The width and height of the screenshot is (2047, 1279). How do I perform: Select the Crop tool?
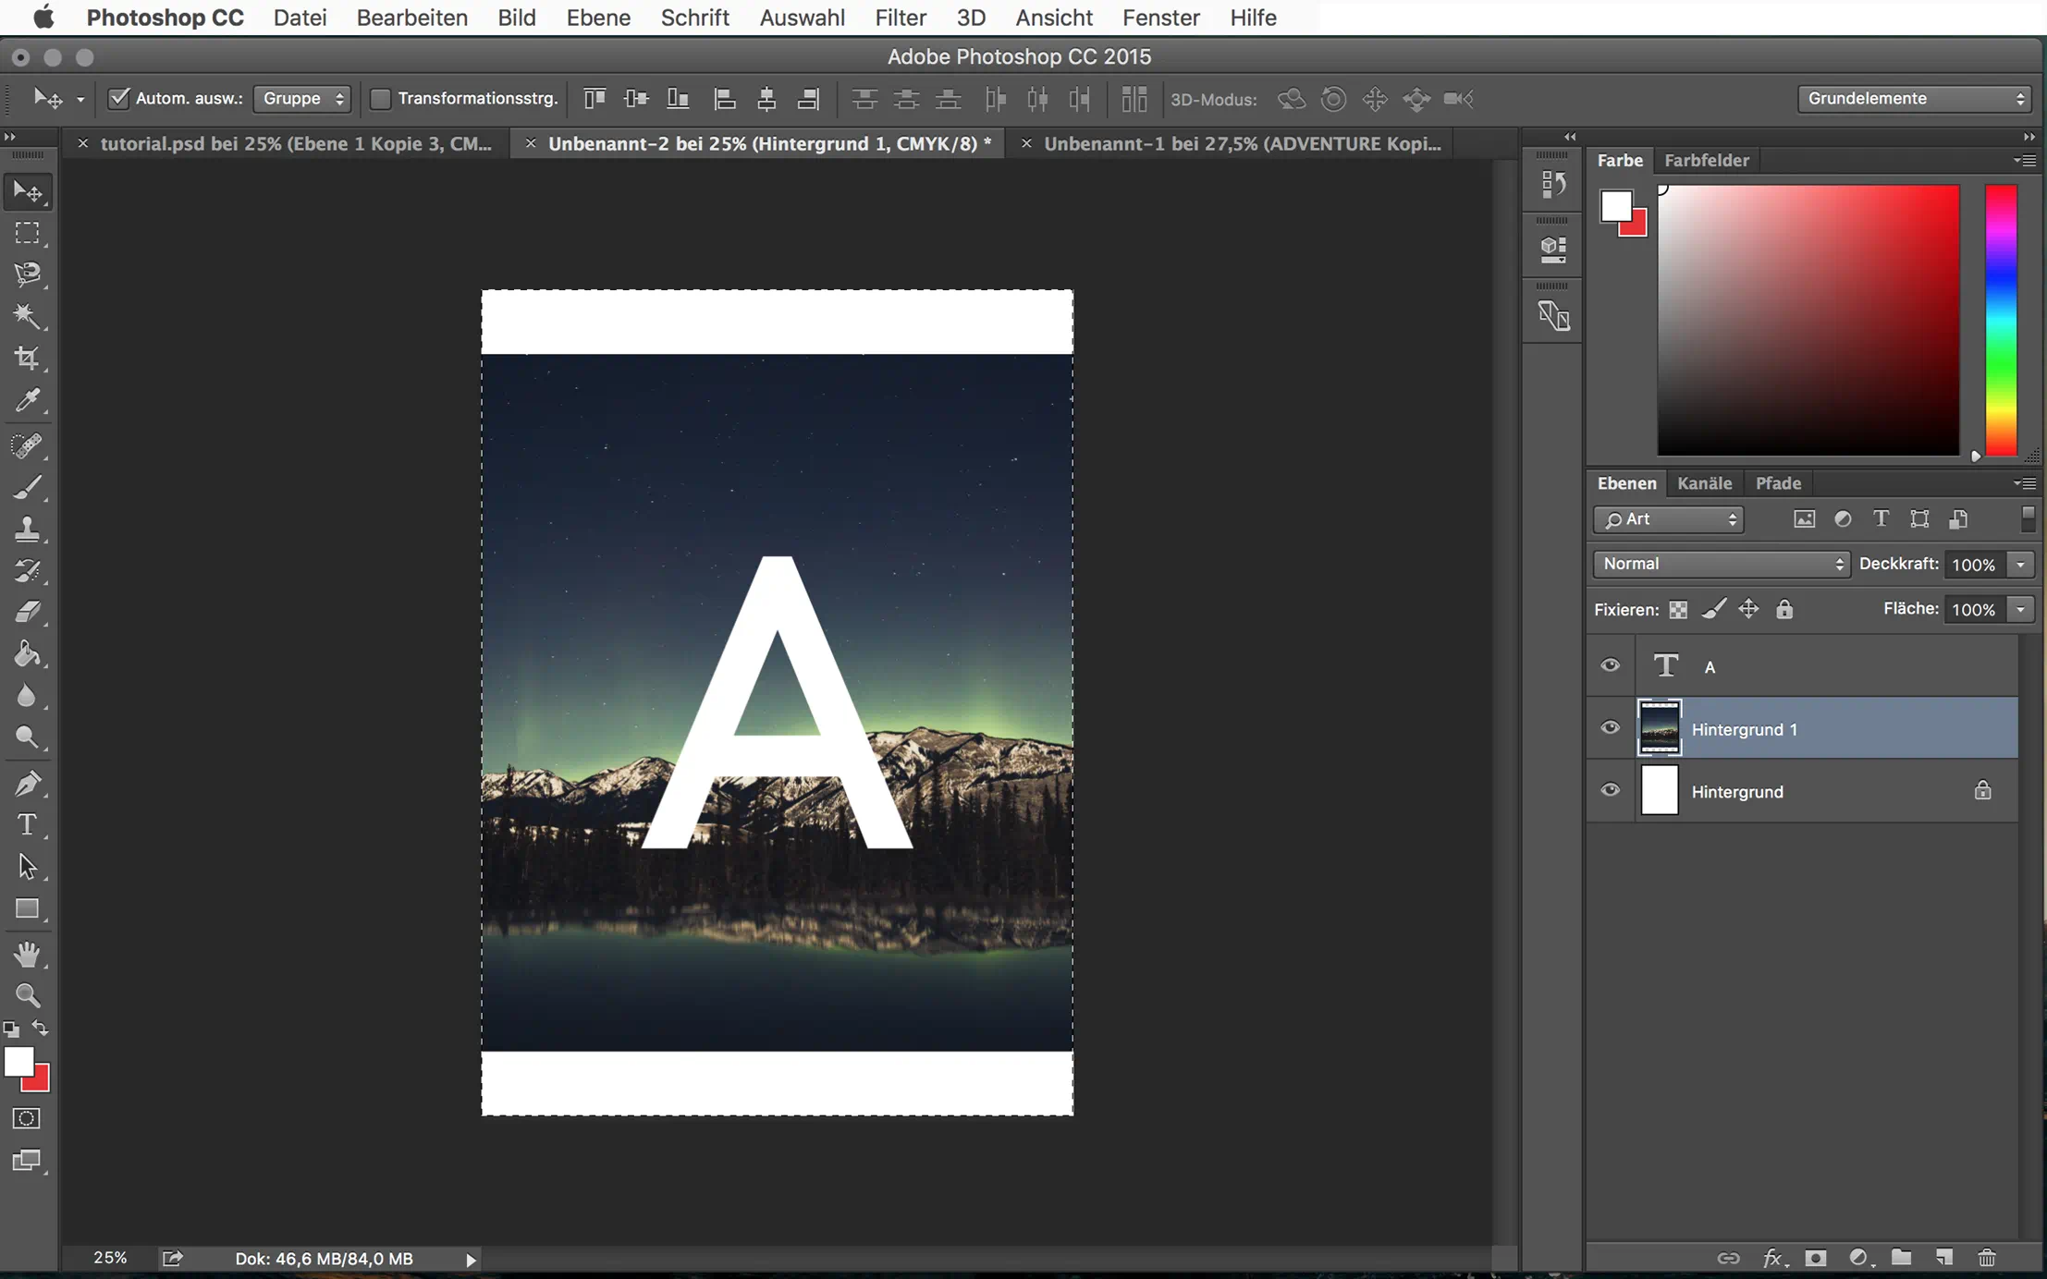tap(27, 359)
